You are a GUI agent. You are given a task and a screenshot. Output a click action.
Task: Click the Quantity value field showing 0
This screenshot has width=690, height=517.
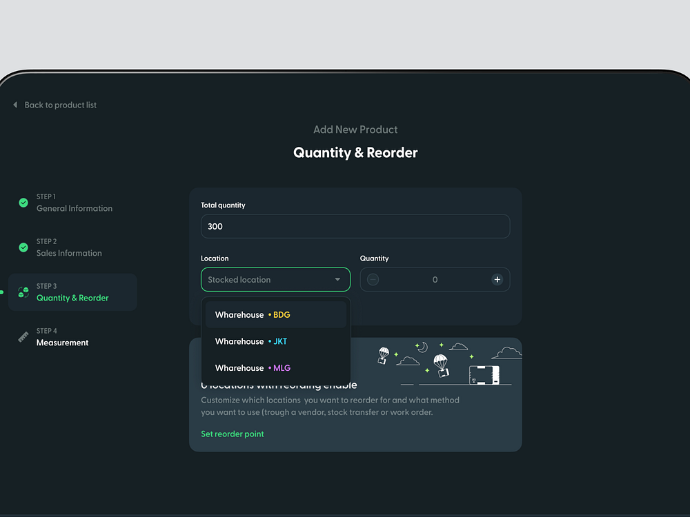click(435, 279)
